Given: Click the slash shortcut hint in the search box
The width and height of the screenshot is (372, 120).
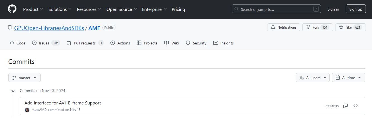Looking at the screenshot, I should pos(316,9).
